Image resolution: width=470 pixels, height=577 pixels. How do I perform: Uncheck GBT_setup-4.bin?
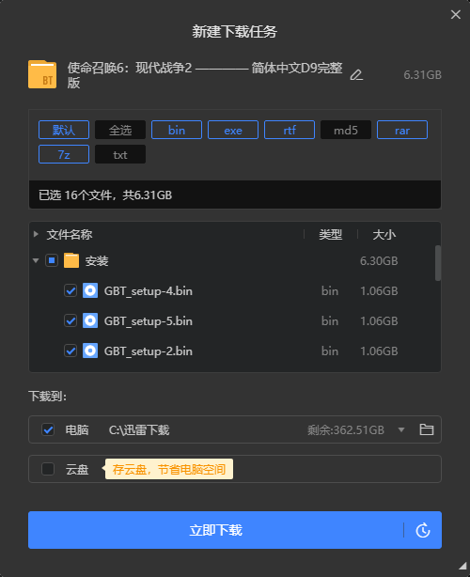click(x=70, y=290)
